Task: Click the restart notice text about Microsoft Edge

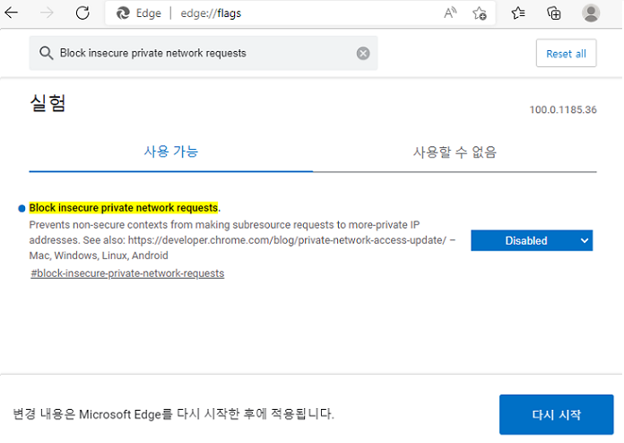Action: (x=174, y=414)
